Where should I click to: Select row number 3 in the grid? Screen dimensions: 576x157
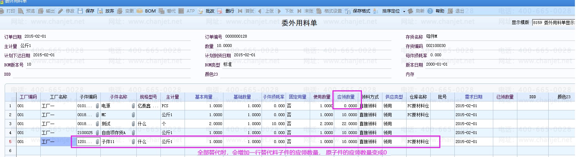(10, 124)
